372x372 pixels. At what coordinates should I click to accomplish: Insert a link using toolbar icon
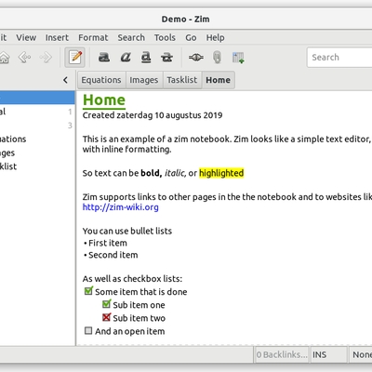(196, 58)
